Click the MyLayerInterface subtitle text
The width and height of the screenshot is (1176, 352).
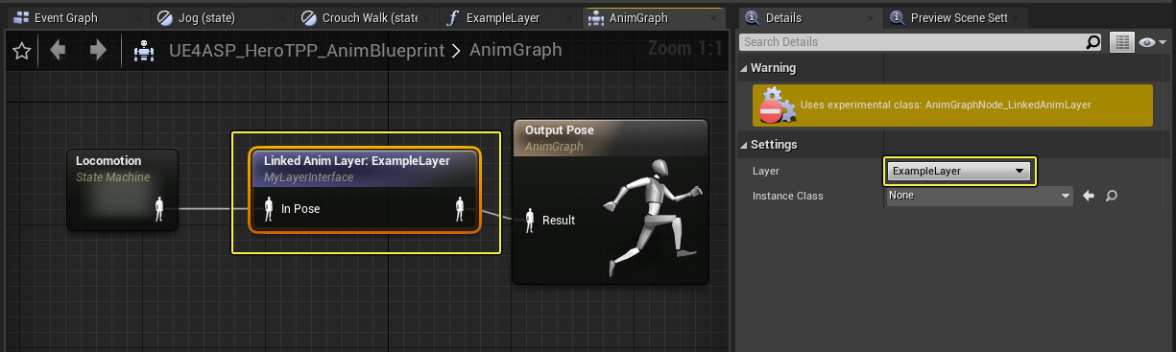(309, 177)
